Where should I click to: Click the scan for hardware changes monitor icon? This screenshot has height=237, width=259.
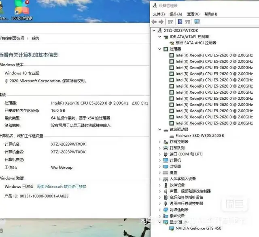[x=197, y=22]
